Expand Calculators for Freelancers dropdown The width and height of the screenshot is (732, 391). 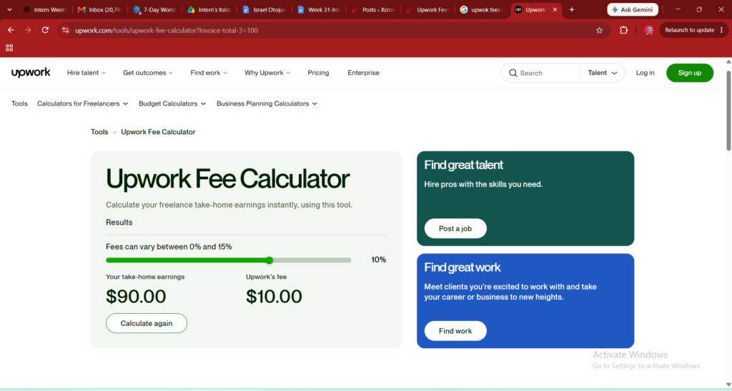pos(83,103)
